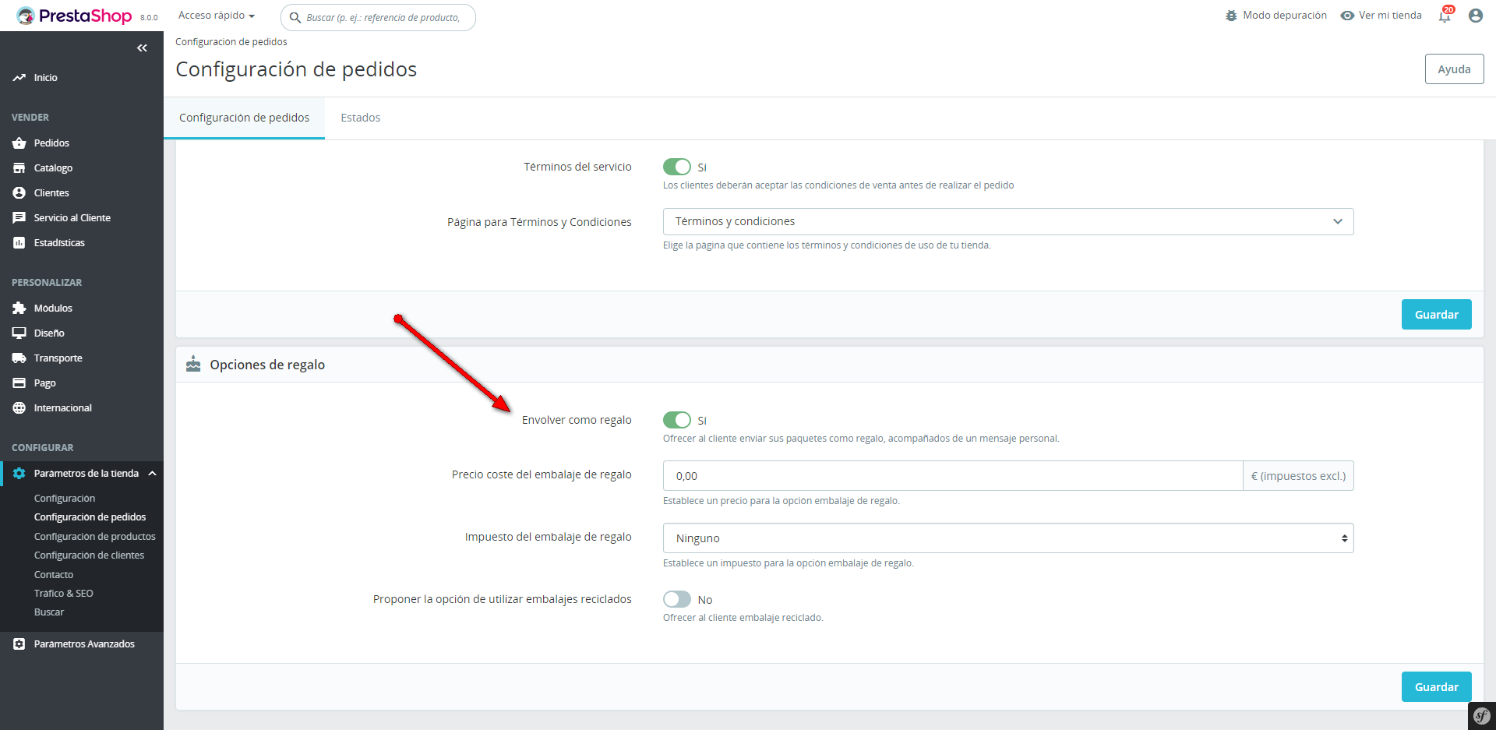Image resolution: width=1496 pixels, height=730 pixels.
Task: Open the Impuesto del embalaje Ninguno dropdown
Action: [x=1008, y=538]
